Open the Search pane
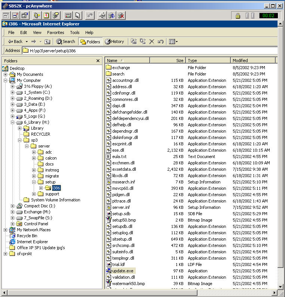285x297 pixels. pos(65,41)
